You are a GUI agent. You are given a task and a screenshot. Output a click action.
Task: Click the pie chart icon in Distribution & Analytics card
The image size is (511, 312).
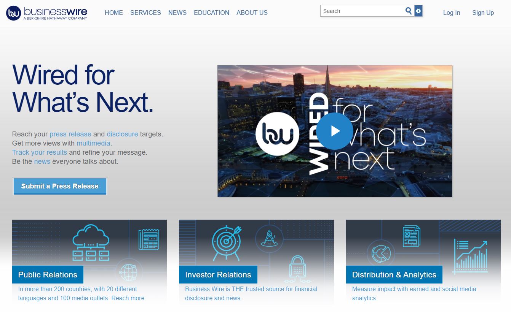[381, 254]
